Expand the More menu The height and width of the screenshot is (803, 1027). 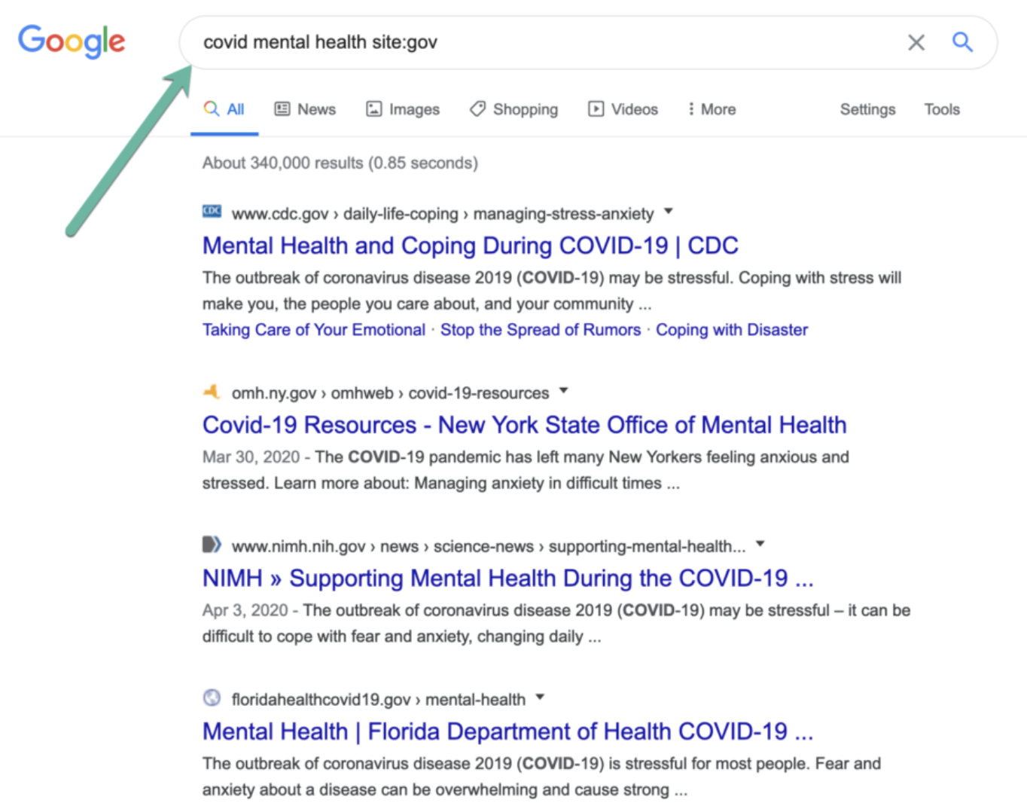(x=711, y=109)
